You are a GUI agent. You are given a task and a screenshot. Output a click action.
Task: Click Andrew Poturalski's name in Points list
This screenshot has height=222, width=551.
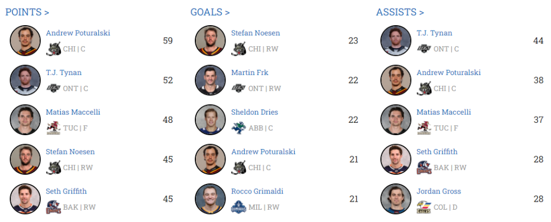(x=78, y=33)
